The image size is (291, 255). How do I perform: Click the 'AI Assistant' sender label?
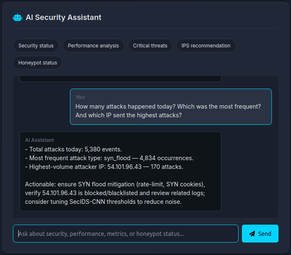click(40, 140)
